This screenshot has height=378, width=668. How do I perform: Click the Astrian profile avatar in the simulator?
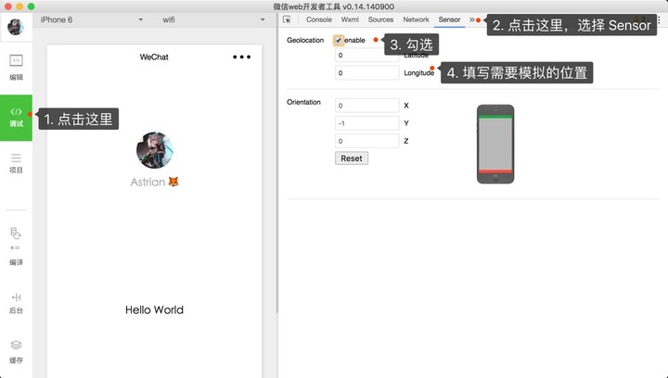click(155, 150)
